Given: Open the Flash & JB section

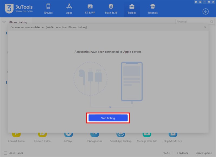Looking at the screenshot, I should point(111,8).
